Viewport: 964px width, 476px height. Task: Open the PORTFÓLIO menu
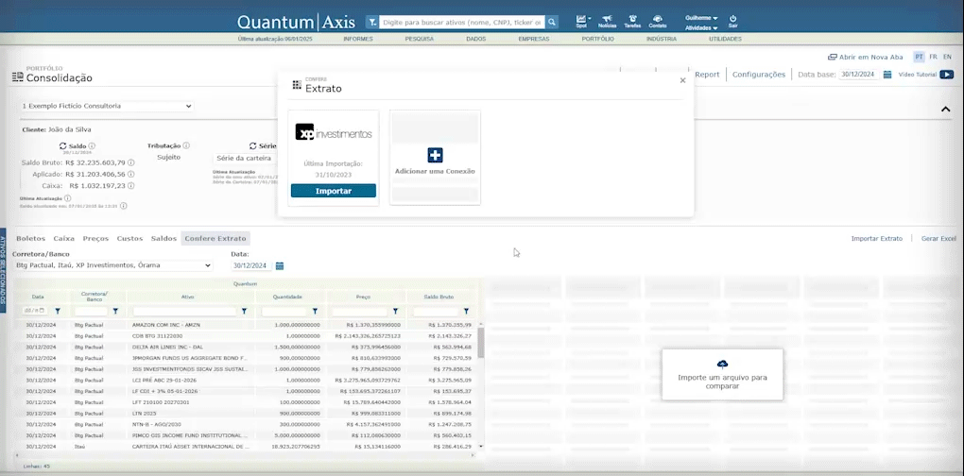tap(597, 39)
